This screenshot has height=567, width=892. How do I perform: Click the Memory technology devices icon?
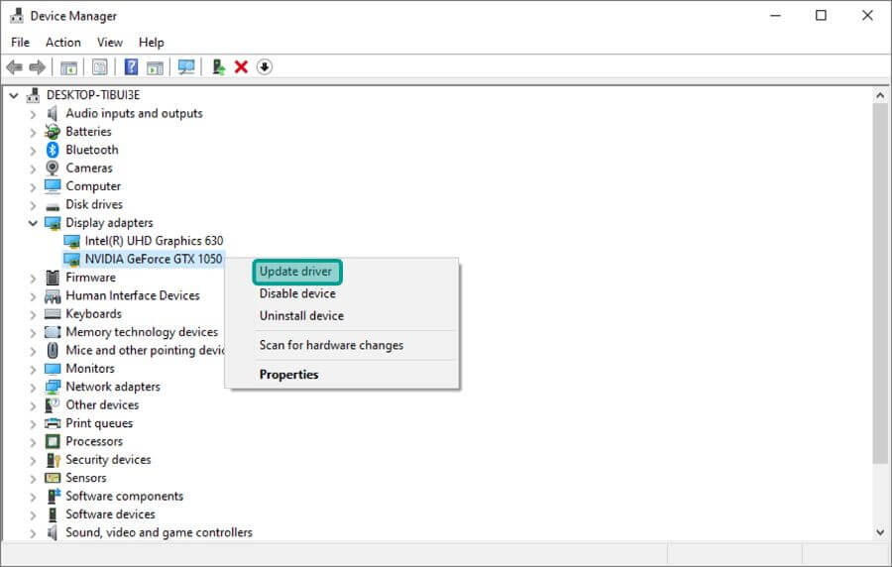(x=53, y=332)
